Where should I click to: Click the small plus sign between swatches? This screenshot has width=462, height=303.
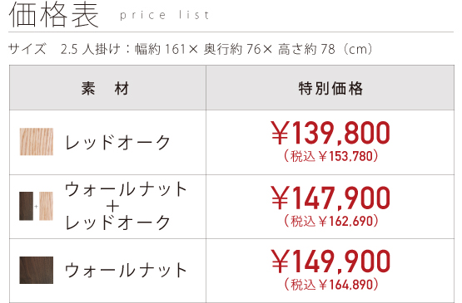coord(36,207)
